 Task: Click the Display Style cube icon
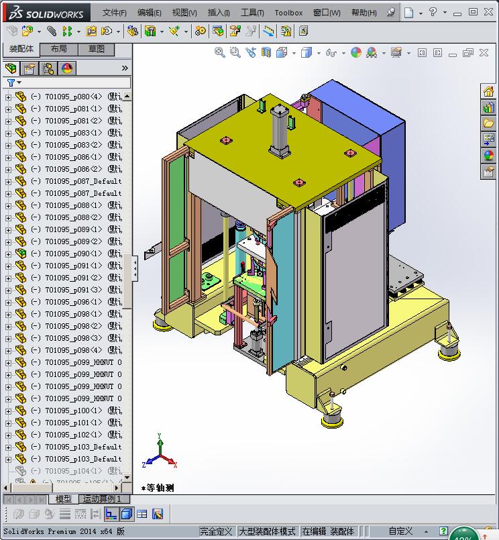(306, 53)
